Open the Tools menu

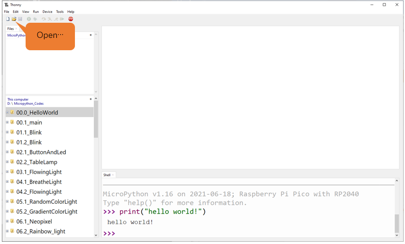tap(60, 11)
